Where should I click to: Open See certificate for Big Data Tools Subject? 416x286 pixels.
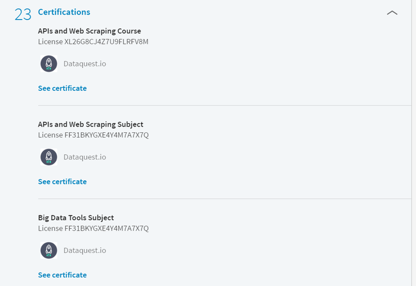click(62, 275)
